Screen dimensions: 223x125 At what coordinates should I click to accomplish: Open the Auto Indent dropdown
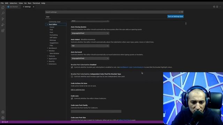90,46
